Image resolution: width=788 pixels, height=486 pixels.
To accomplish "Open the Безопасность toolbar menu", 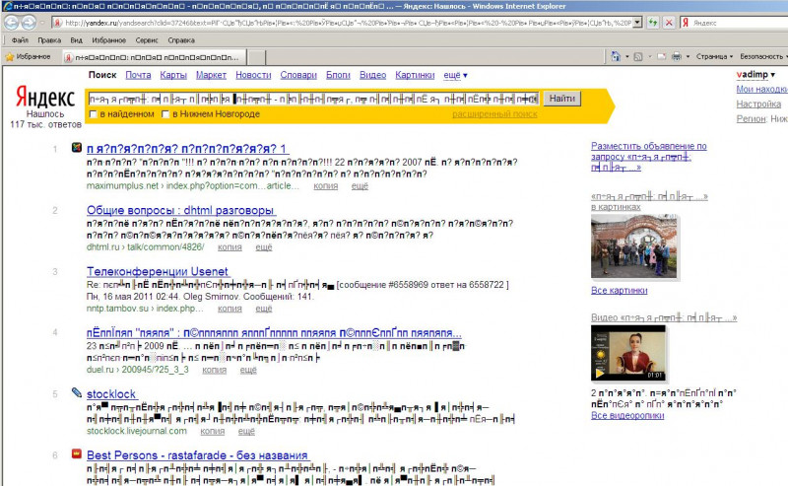I will 763,57.
